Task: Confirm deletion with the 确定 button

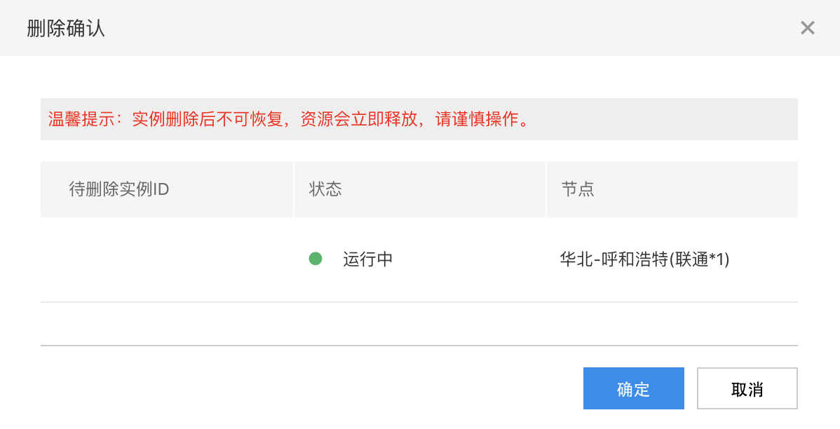Action: [633, 388]
